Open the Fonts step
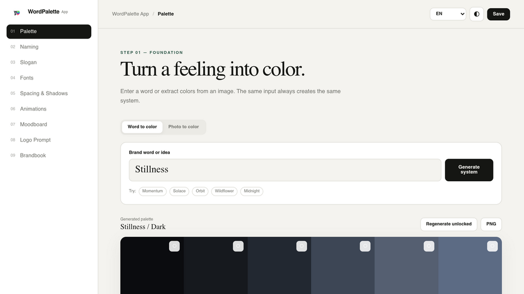The width and height of the screenshot is (524, 294). (49, 78)
